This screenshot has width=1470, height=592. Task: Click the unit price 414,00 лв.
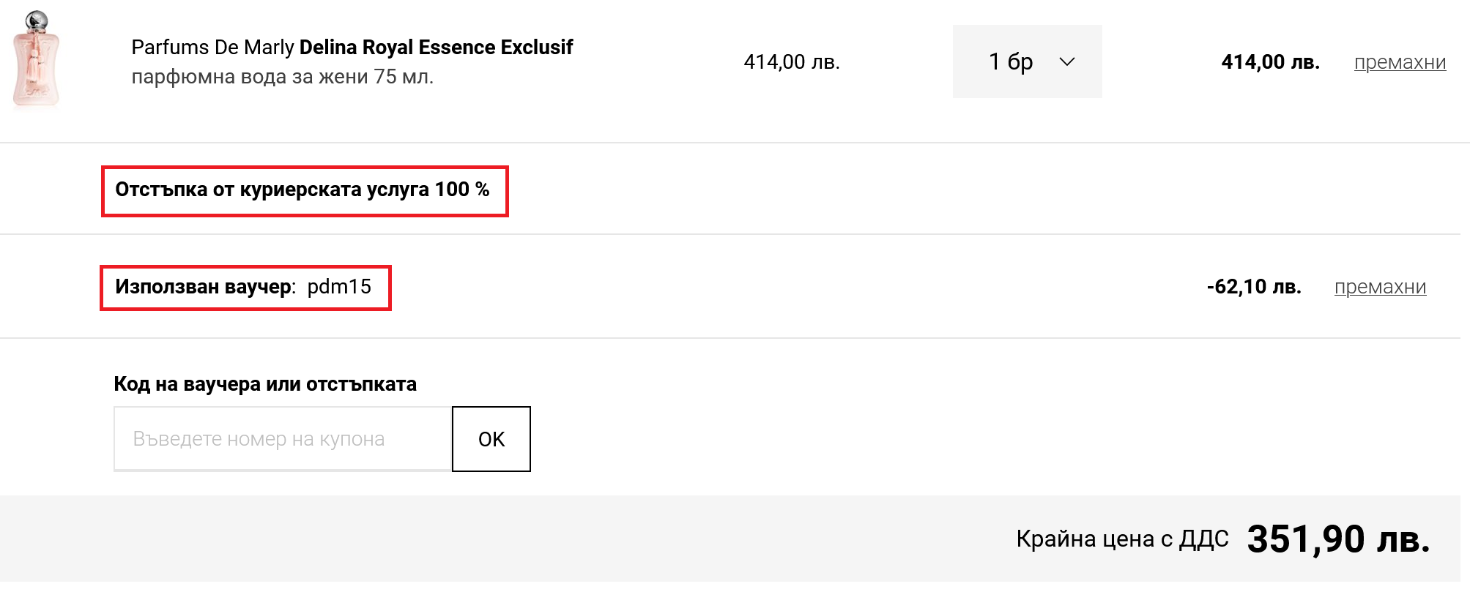click(x=792, y=62)
